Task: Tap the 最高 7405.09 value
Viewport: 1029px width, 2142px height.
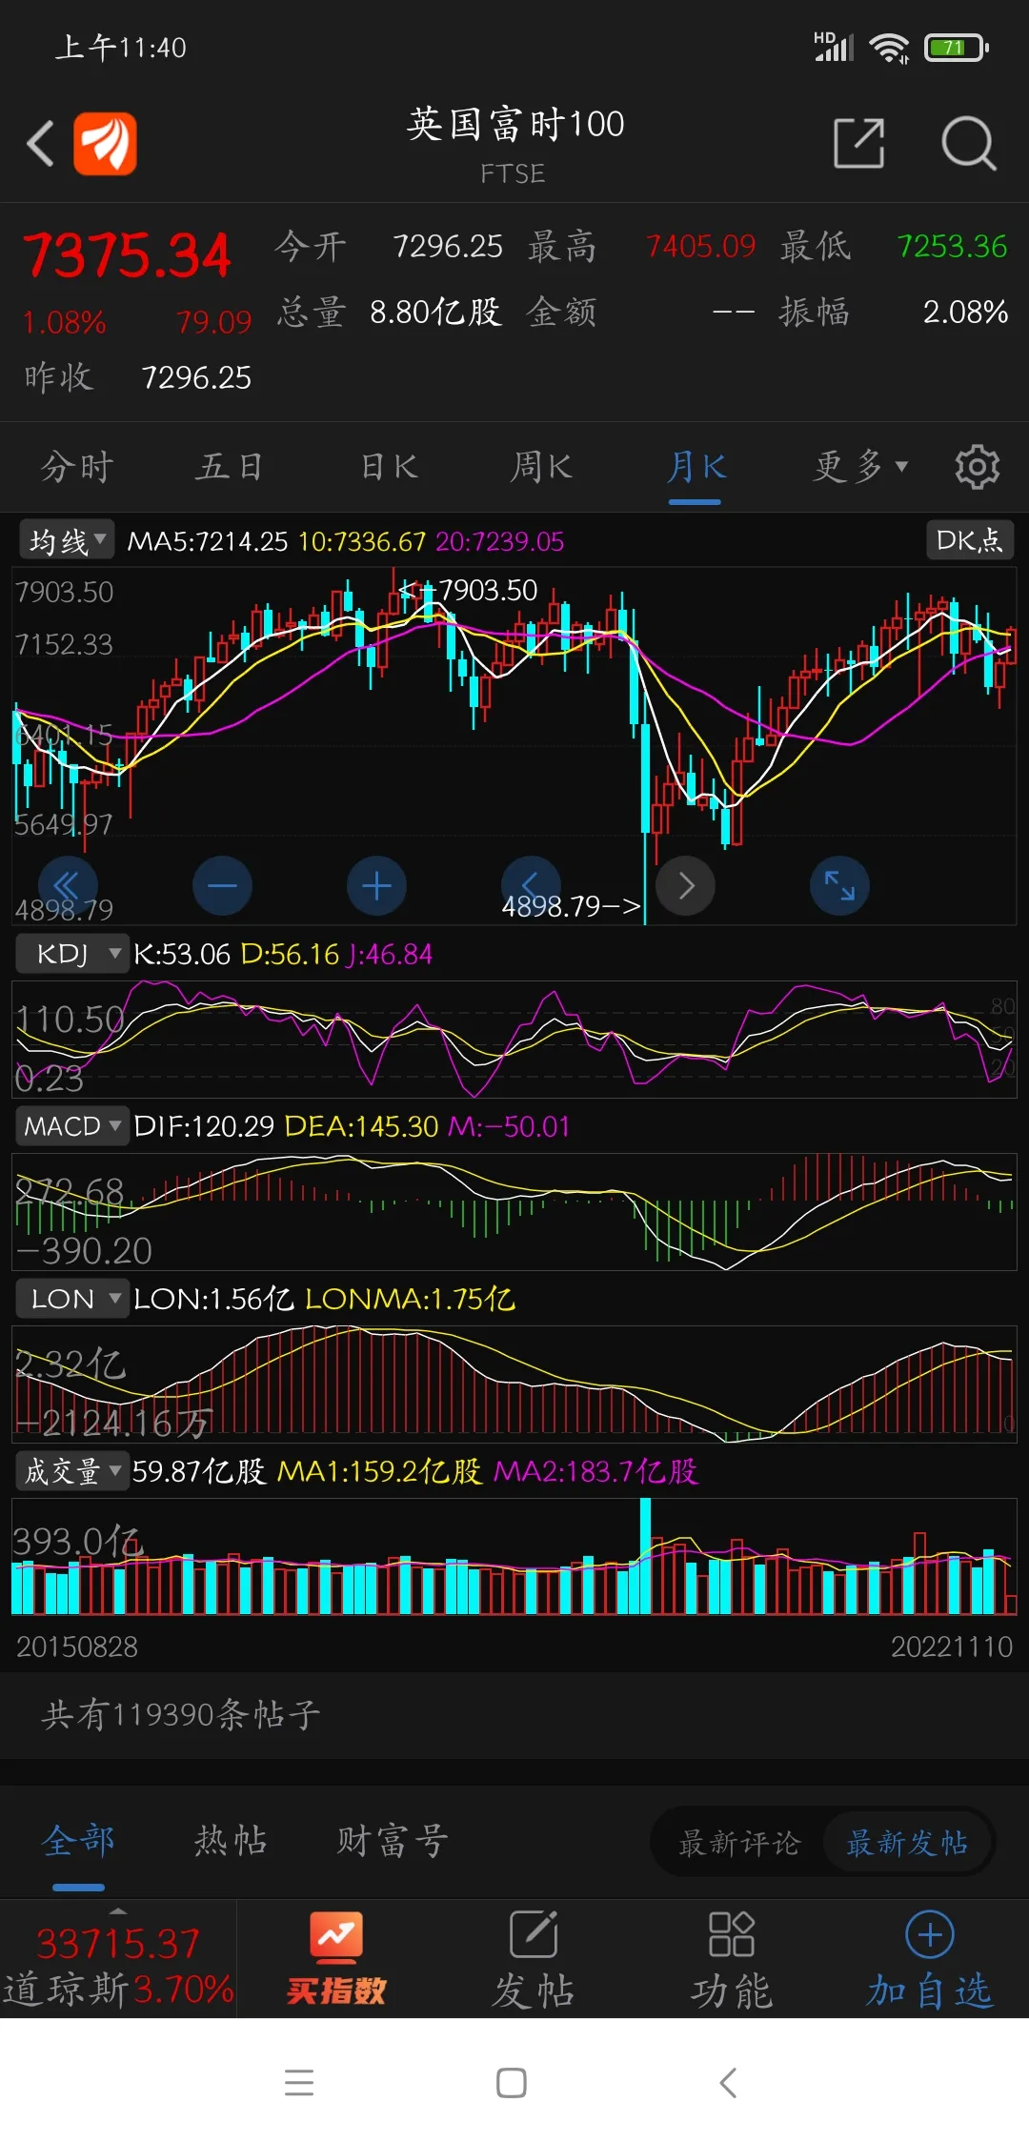Action: tap(700, 247)
